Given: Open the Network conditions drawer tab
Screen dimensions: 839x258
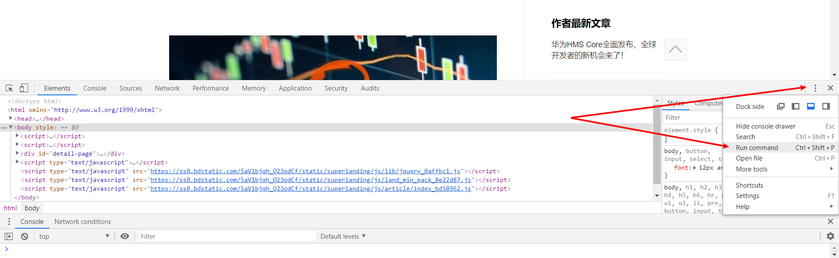Looking at the screenshot, I should pyautogui.click(x=83, y=222).
